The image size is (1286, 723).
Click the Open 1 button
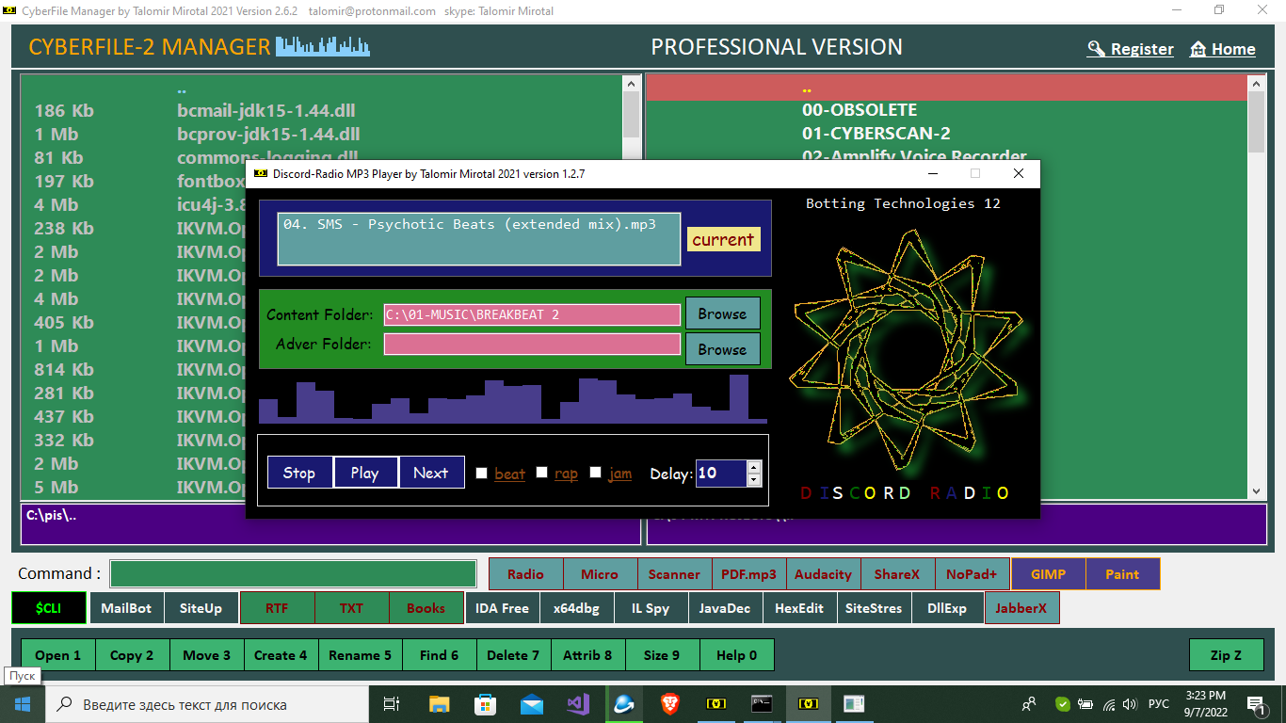pos(58,655)
